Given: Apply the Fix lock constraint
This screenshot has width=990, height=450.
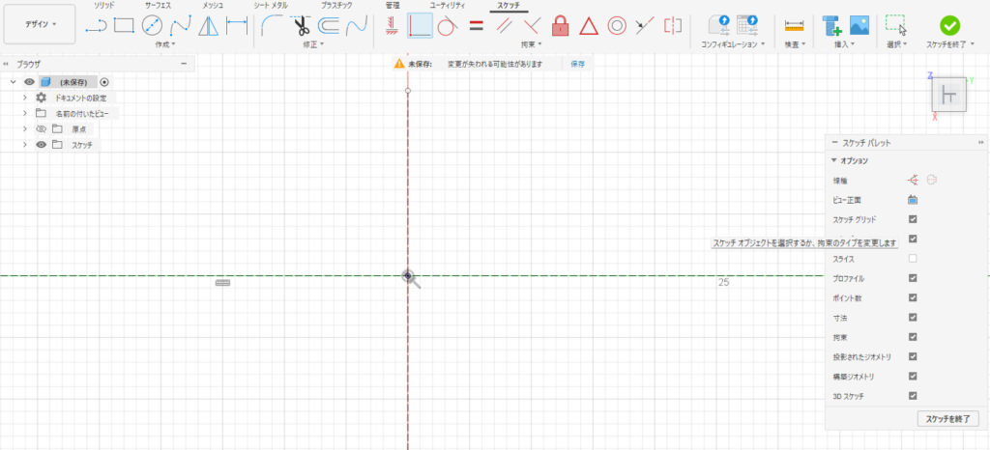Looking at the screenshot, I should coord(560,26).
